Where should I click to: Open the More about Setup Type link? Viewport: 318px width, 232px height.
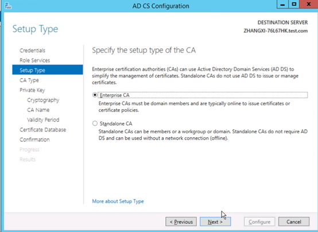[x=118, y=201]
